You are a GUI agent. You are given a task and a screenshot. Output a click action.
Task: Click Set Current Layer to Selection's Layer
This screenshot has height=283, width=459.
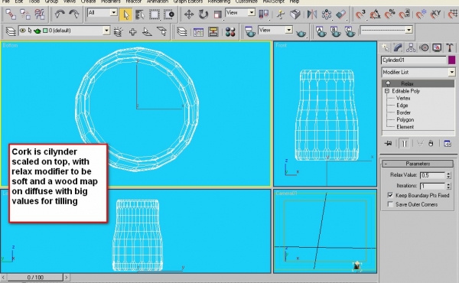(x=161, y=31)
